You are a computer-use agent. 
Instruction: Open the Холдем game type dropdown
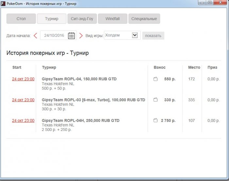(x=122, y=35)
